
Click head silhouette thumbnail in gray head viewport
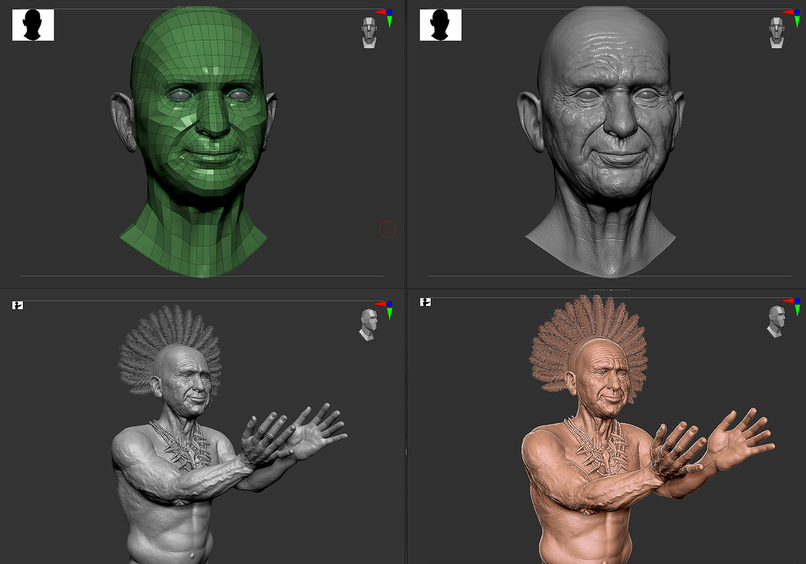441,25
